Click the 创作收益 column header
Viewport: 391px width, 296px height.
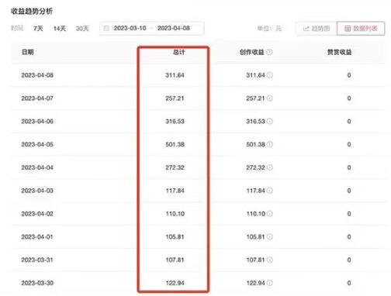point(251,52)
